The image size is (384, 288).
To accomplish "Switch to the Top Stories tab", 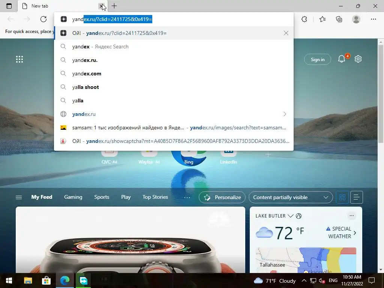I will pos(155,197).
